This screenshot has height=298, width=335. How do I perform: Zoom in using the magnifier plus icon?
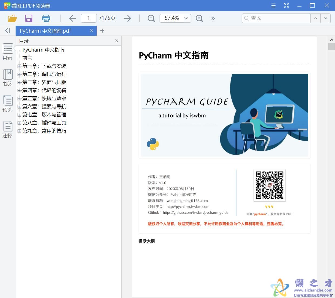(x=199, y=18)
